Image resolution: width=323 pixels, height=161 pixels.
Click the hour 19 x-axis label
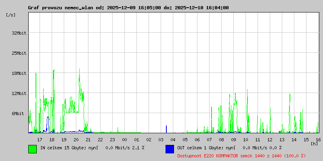64,140
